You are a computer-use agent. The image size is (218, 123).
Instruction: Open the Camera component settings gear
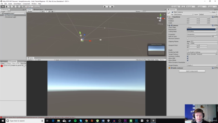[217, 25]
